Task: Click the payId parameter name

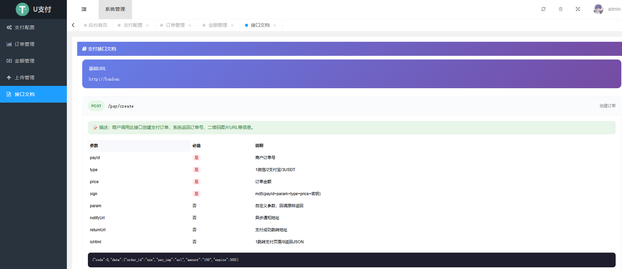Action: click(95, 158)
